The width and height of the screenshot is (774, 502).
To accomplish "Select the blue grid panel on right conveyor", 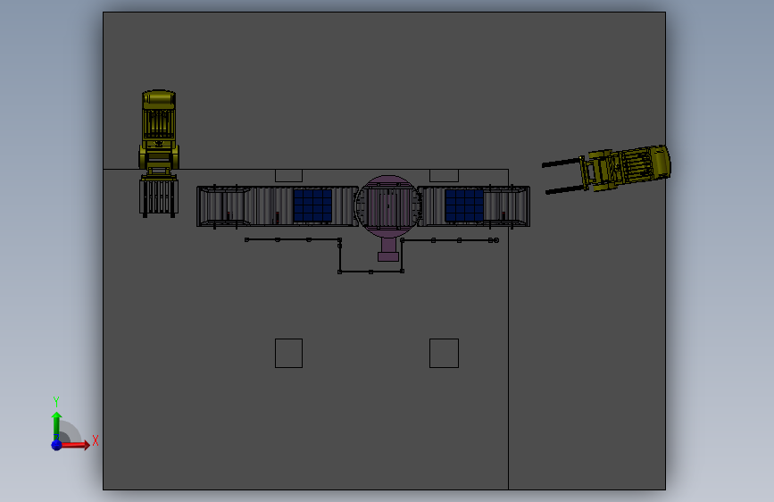I will point(464,205).
